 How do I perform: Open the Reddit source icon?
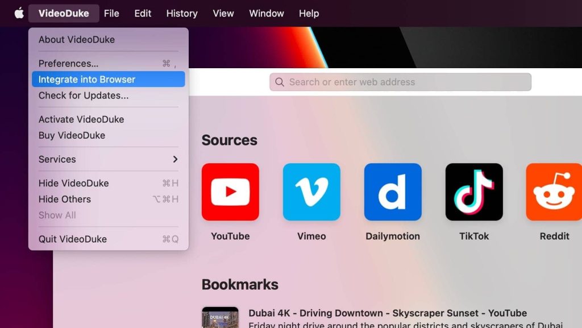click(554, 192)
